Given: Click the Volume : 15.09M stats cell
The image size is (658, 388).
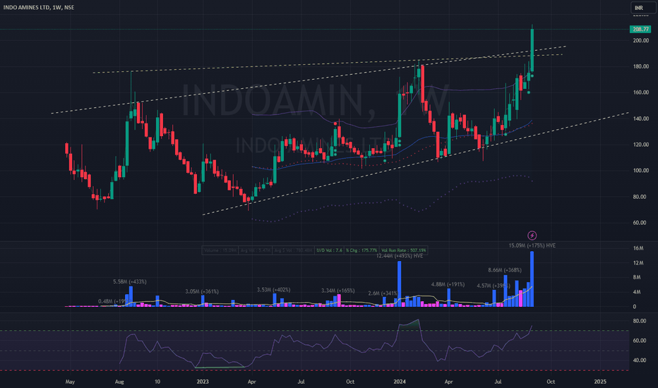Looking at the screenshot, I should coord(220,250).
